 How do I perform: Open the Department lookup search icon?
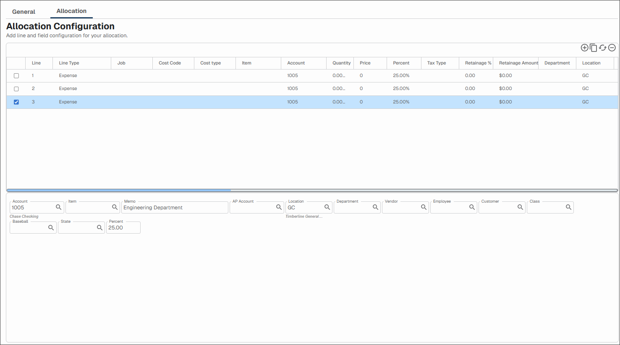375,207
